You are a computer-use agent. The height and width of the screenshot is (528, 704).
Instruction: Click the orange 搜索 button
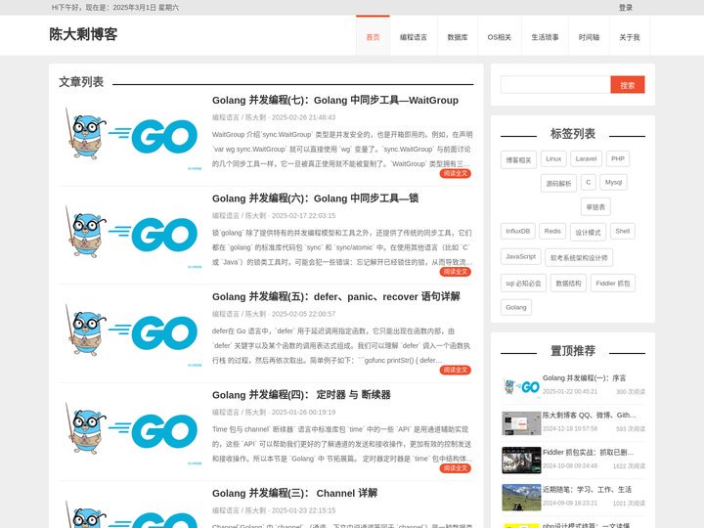(627, 85)
